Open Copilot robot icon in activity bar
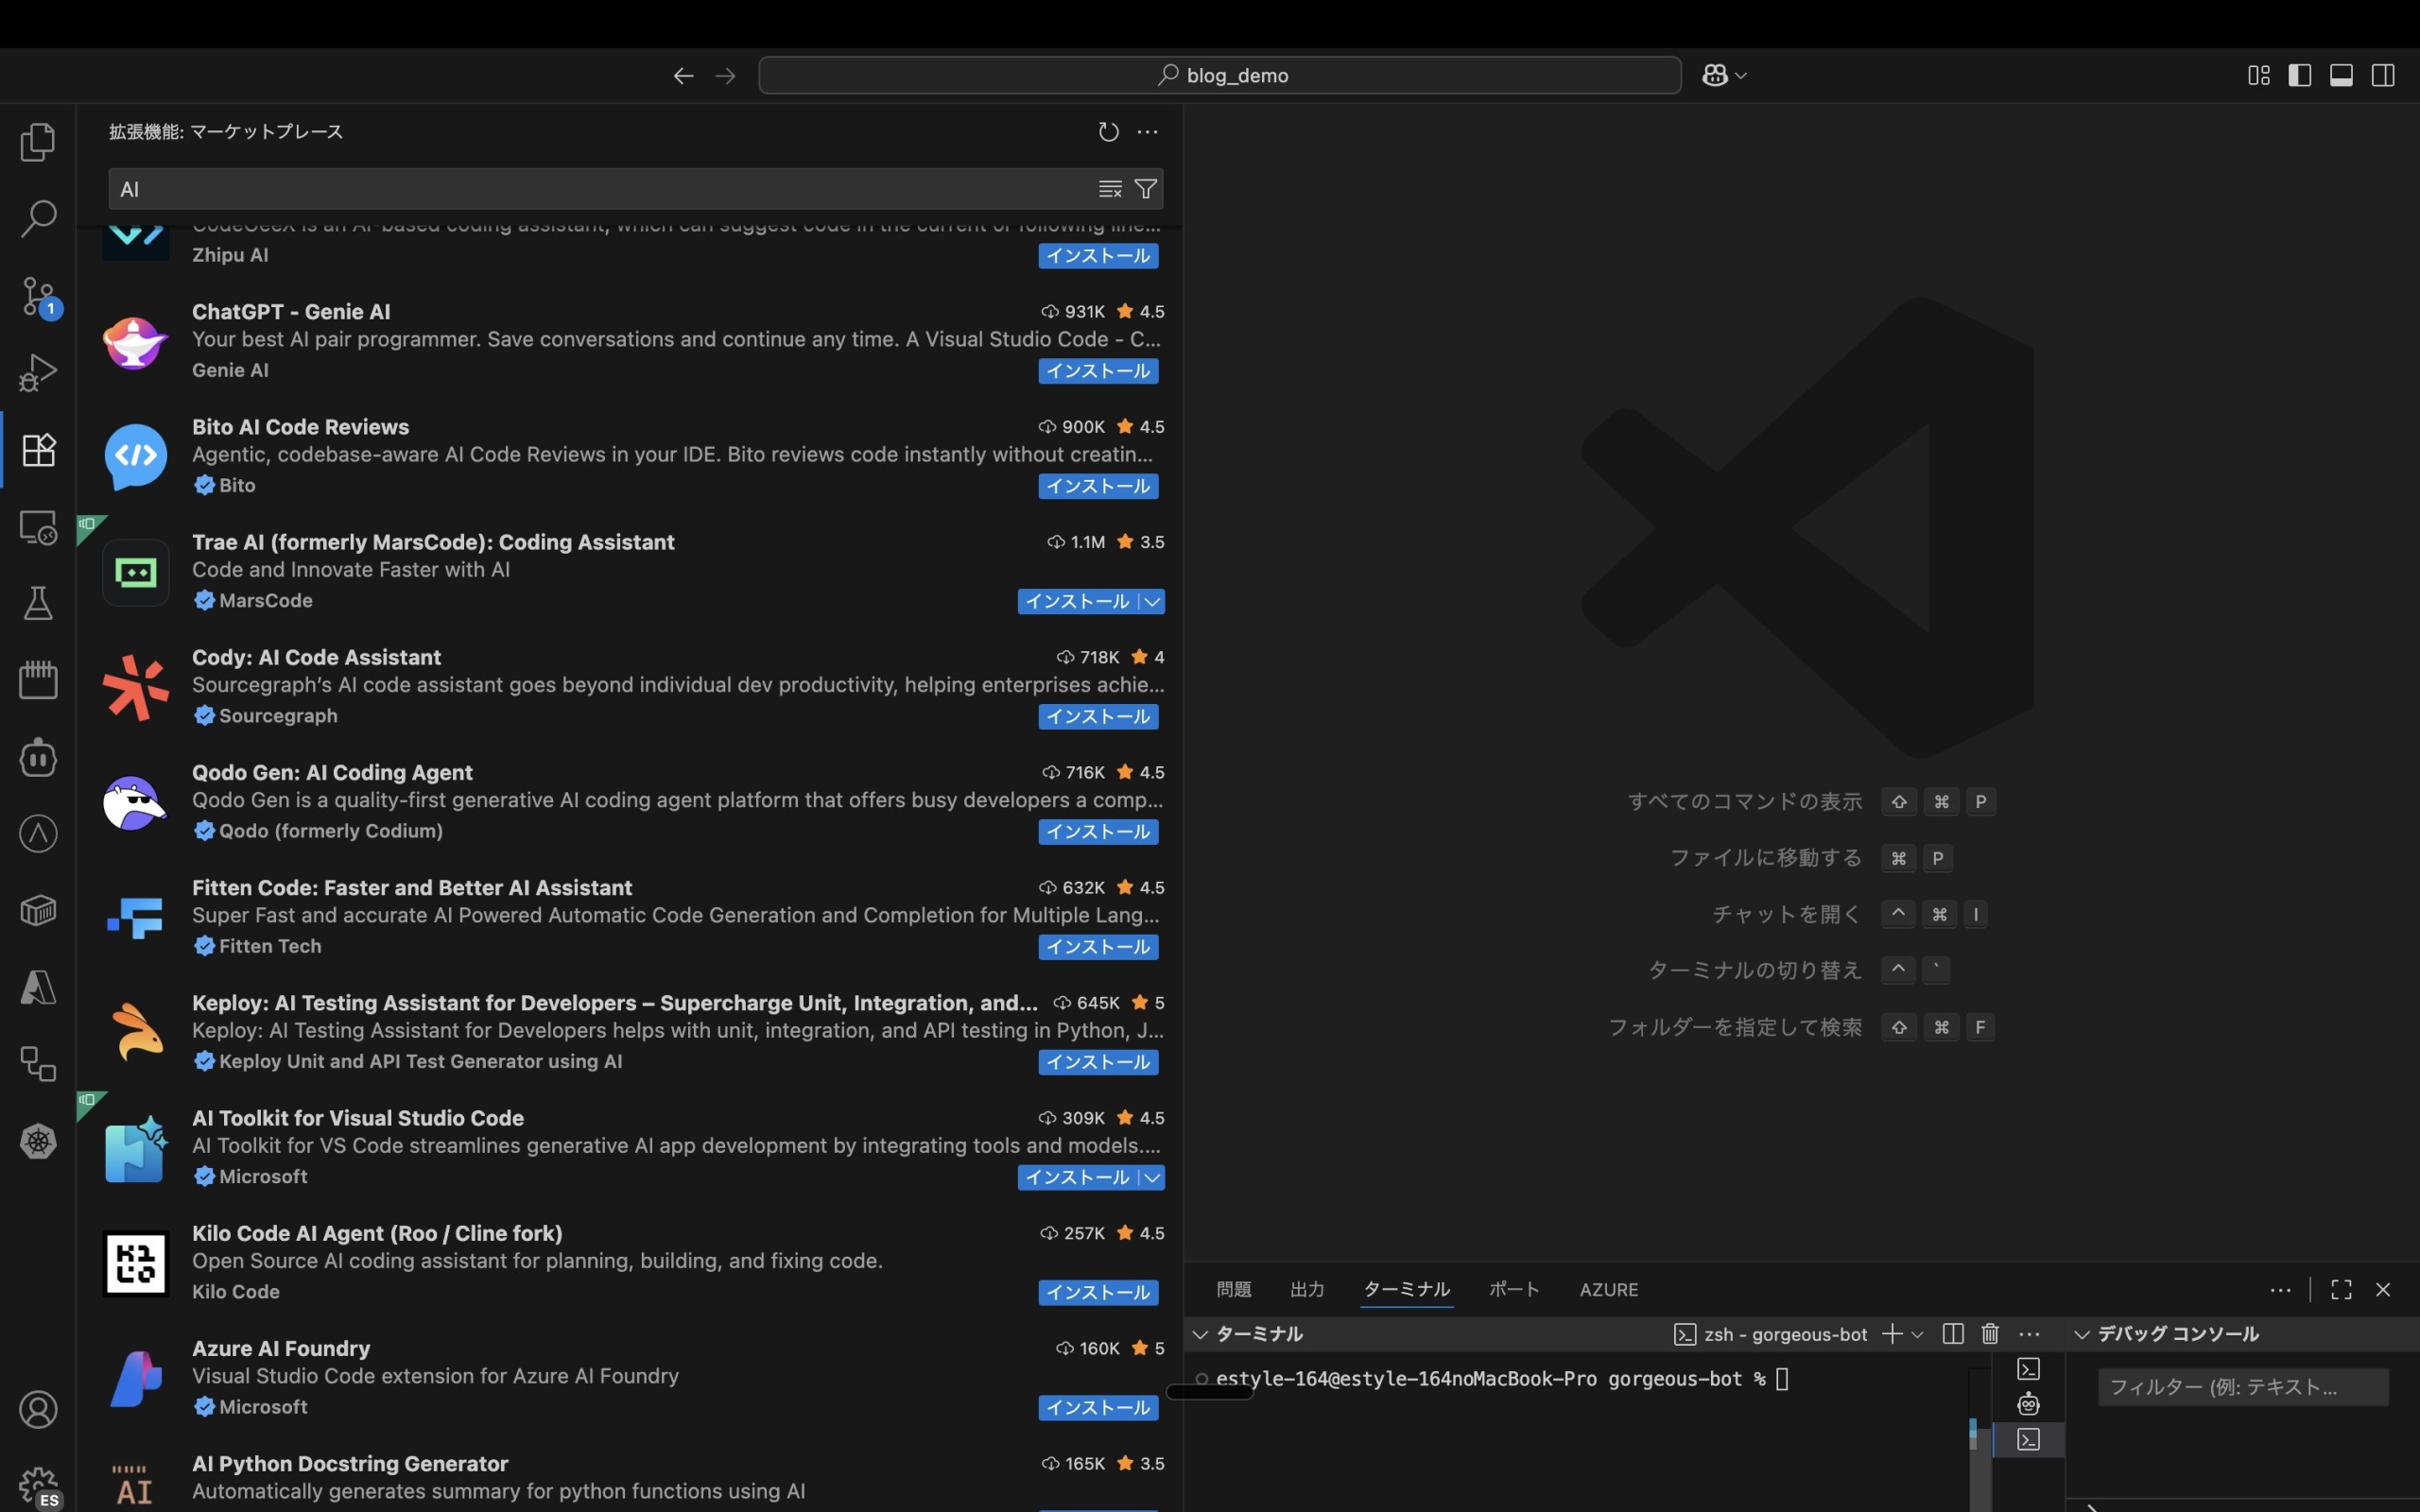This screenshot has height=1512, width=2420. click(x=38, y=757)
